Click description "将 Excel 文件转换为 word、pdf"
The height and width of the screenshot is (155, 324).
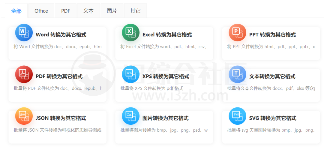[x=164, y=47]
